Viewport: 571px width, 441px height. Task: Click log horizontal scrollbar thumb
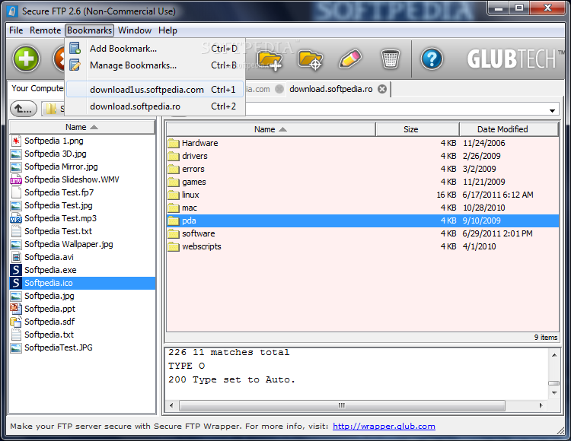coord(342,405)
